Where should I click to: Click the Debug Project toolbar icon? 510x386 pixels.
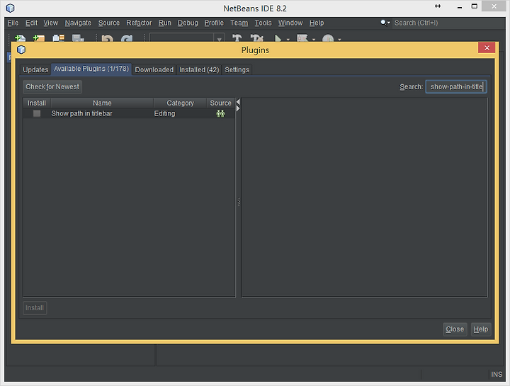[302, 38]
